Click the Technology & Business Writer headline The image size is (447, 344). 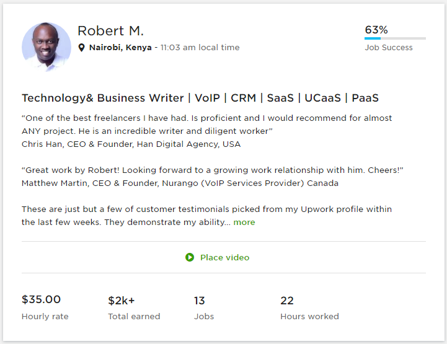click(x=200, y=98)
